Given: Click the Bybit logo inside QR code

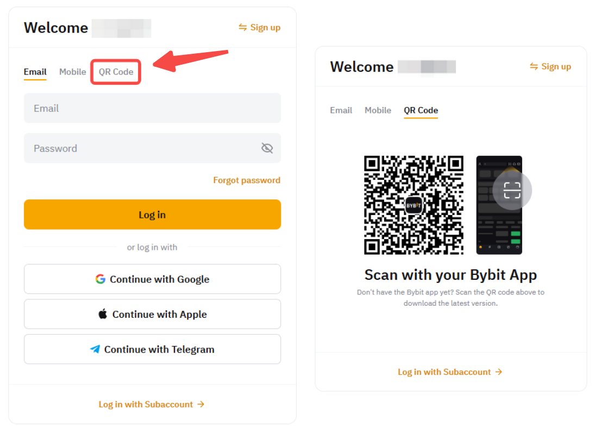Looking at the screenshot, I should (x=414, y=205).
